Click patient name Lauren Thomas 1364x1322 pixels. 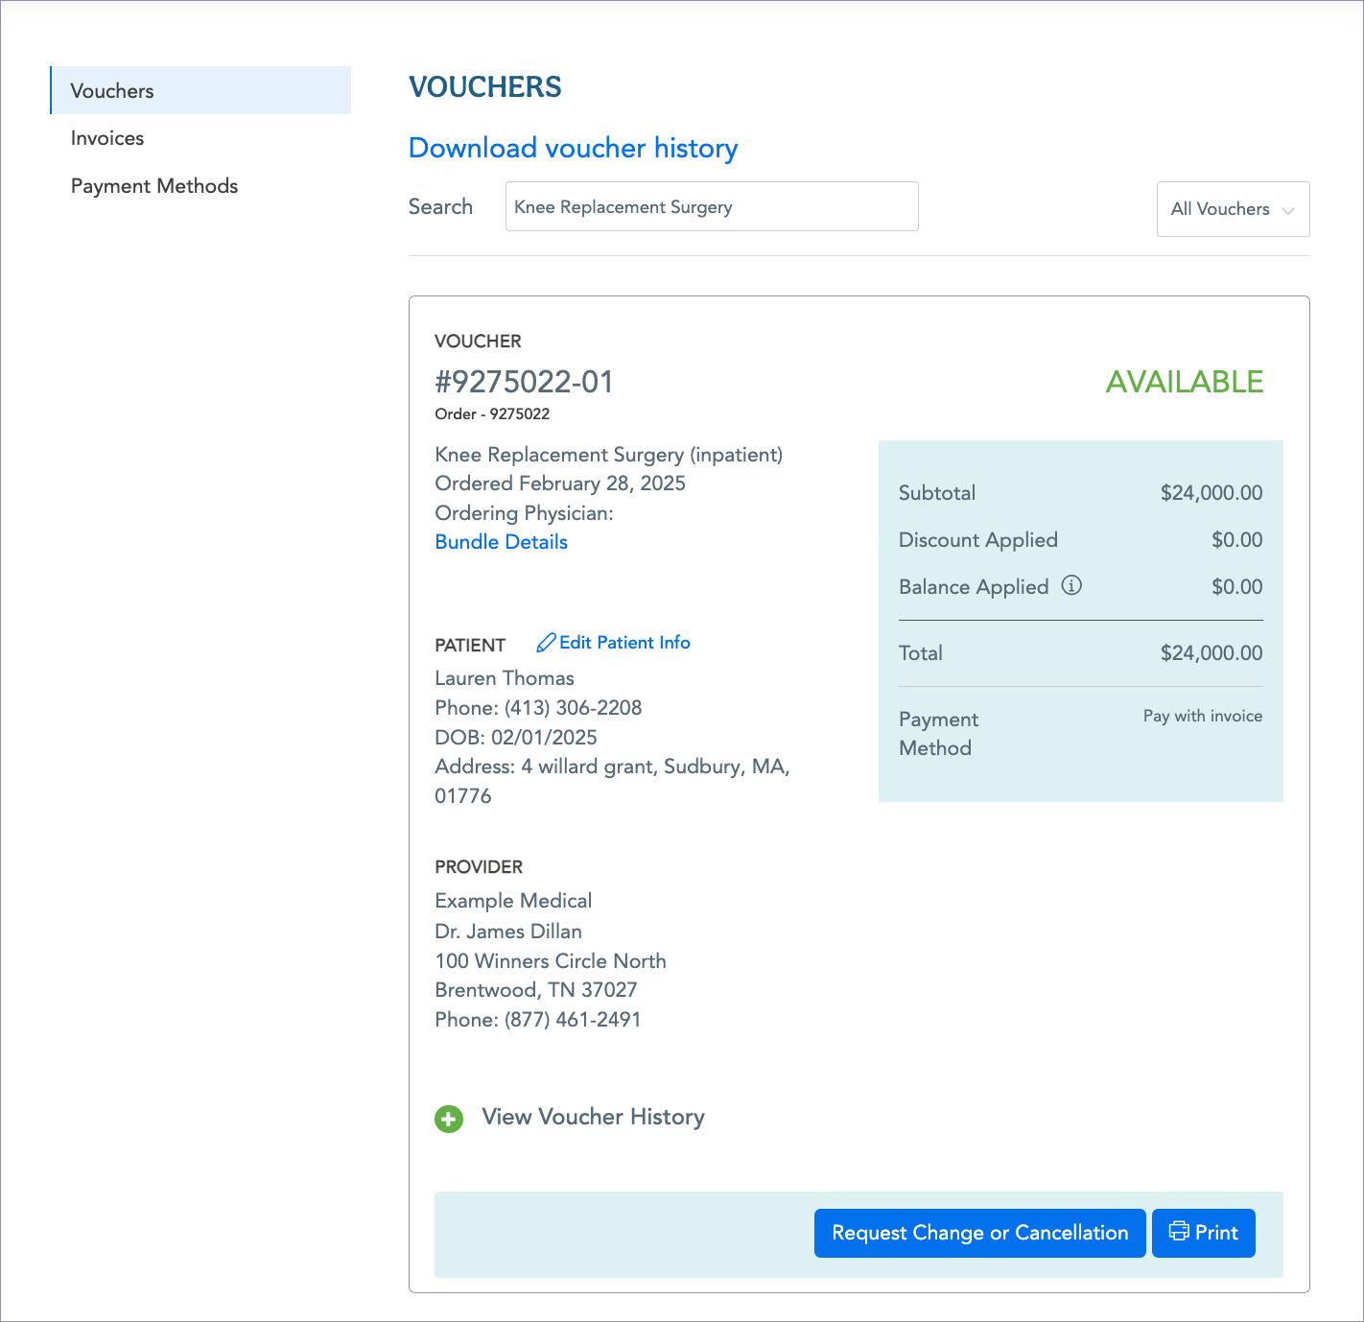click(505, 678)
